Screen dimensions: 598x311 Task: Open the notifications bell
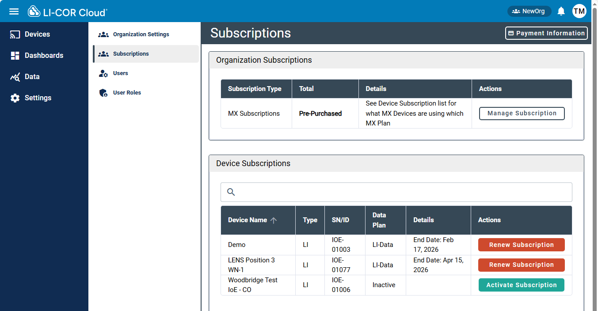pos(561,11)
